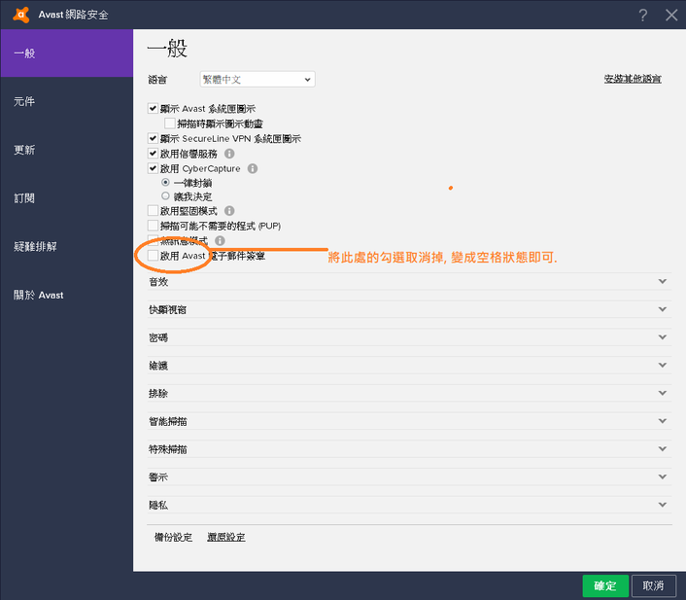Check 掃描可能不需要的程式 (PUP) checkbox
This screenshot has width=686, height=600.
coord(153,226)
